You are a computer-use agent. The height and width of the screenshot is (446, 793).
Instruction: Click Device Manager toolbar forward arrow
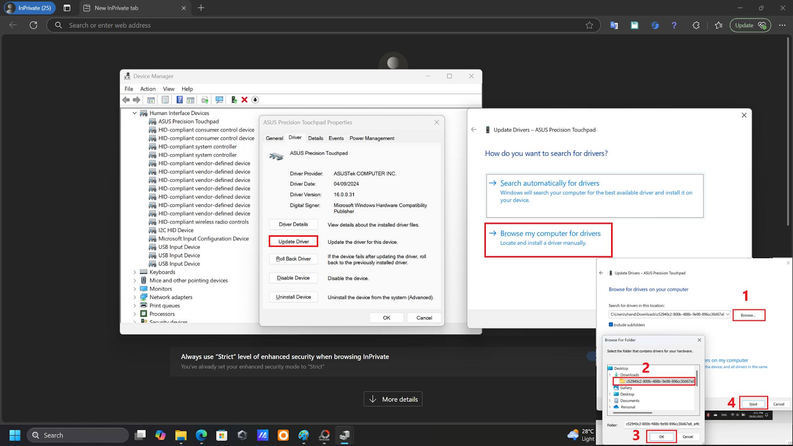click(137, 100)
